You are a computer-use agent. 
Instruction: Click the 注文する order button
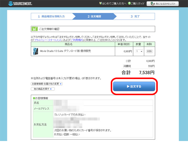click(134, 86)
